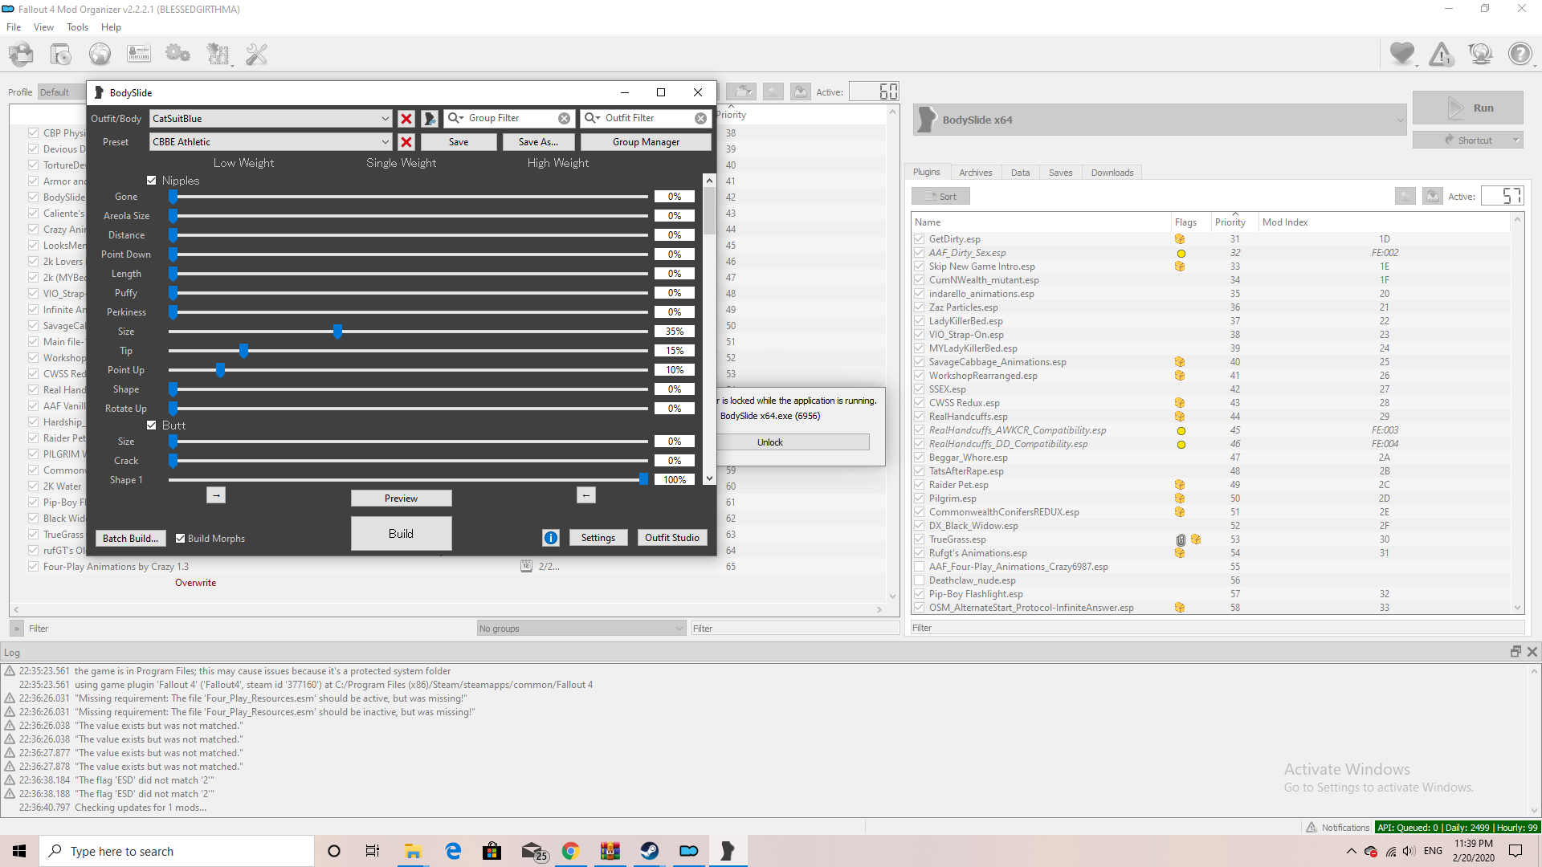Disable the Build Morphs checkbox
Screen dimensions: 1542x867
pos(180,539)
